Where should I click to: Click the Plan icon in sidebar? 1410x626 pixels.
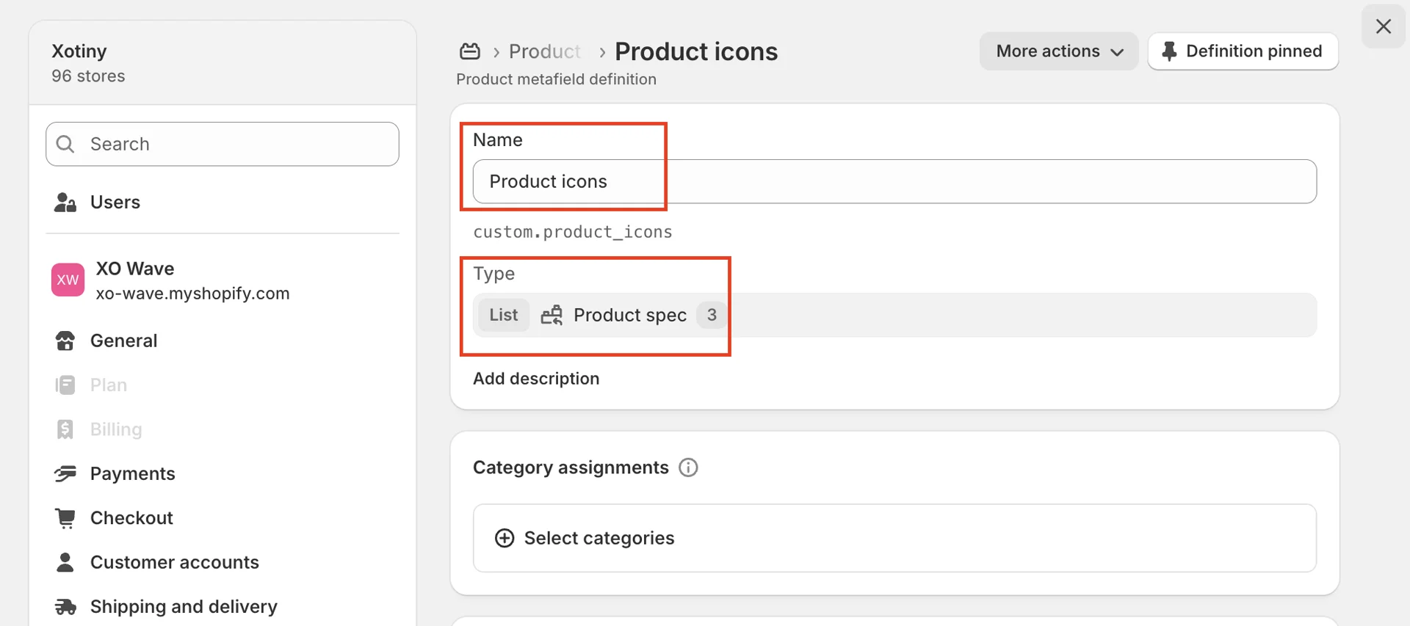pos(65,385)
